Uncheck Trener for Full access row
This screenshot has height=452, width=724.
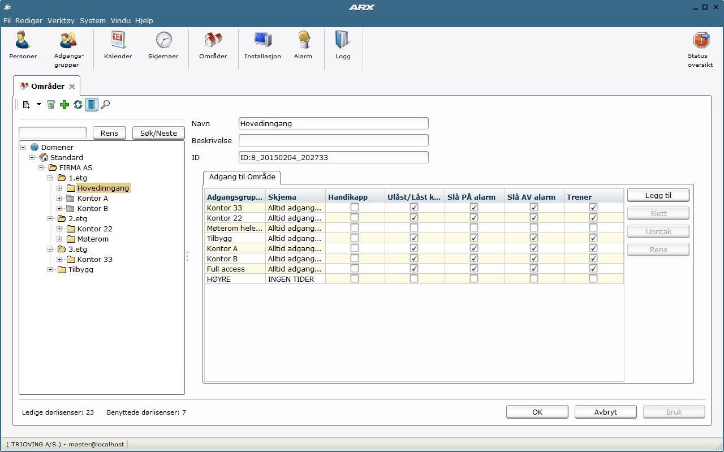coord(593,269)
